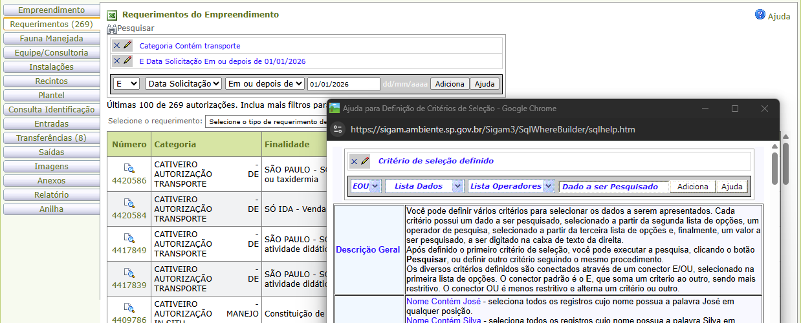Remove the 'Categoria Contém transporte' filter
Image resolution: width=801 pixels, height=323 pixels.
coord(116,46)
